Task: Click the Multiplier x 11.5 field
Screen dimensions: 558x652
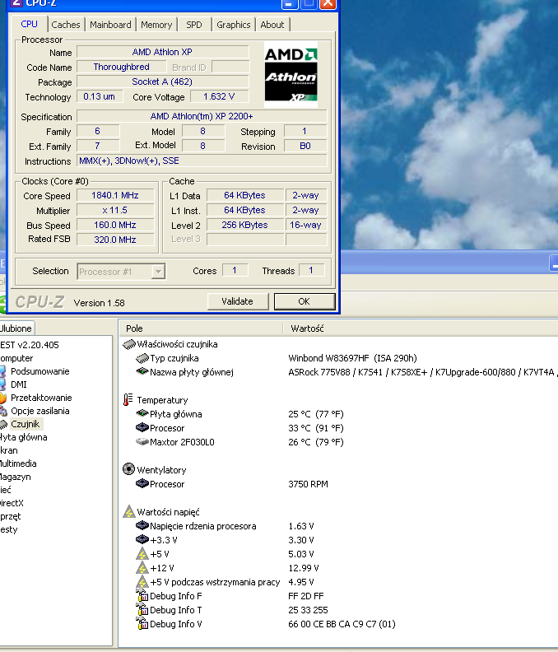Action: point(115,211)
